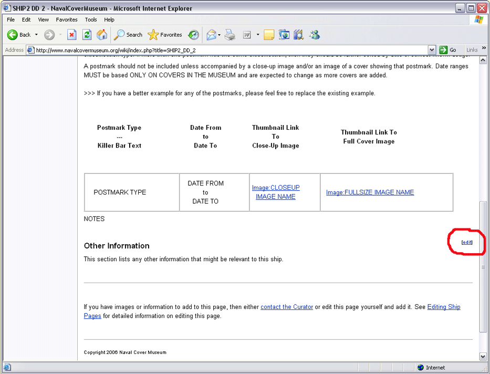The image size is (490, 374).
Task: Open the Mail toolbar icon
Action: [x=211, y=35]
